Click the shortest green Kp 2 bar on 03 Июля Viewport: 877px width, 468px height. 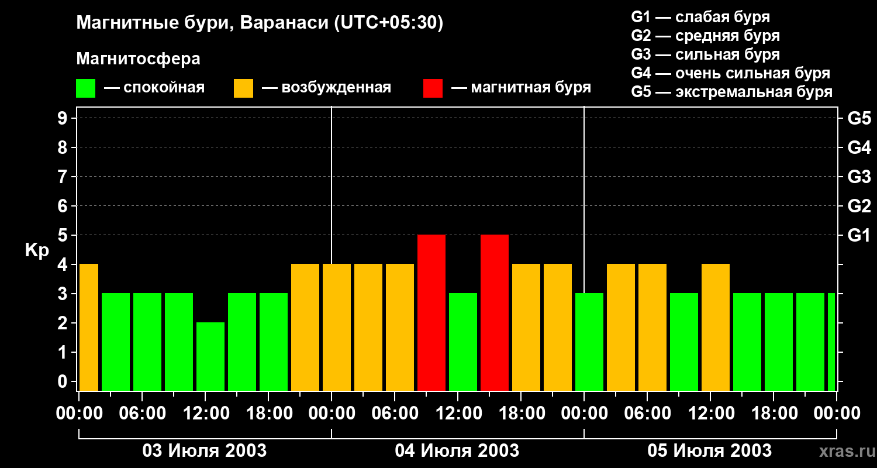210,357
